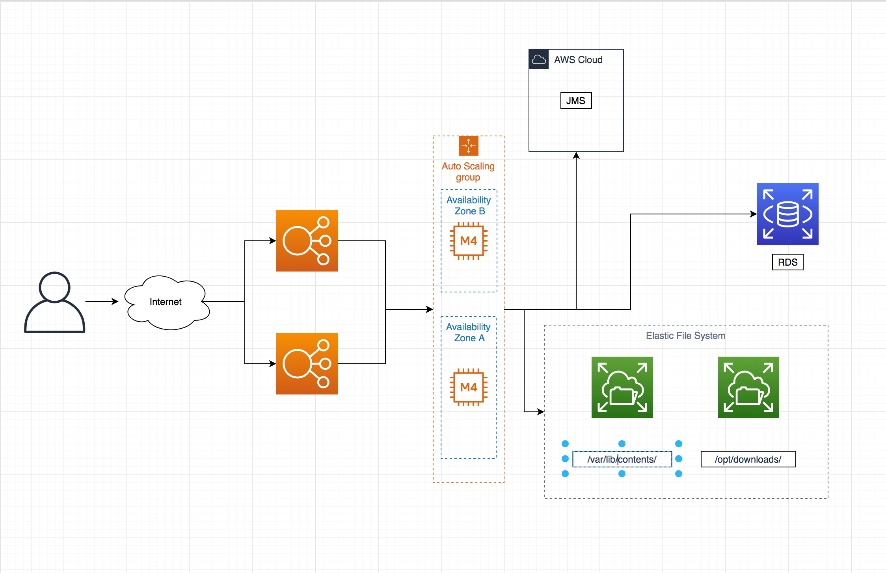Click the JMS label box
Image resolution: width=886 pixels, height=573 pixels.
click(x=576, y=100)
